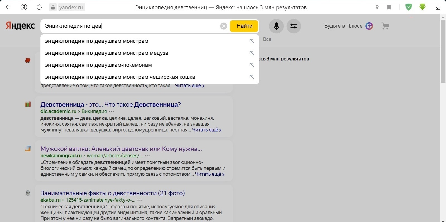Go back with the browser back arrow
Image resolution: width=446 pixels, height=222 pixels.
click(x=8, y=7)
